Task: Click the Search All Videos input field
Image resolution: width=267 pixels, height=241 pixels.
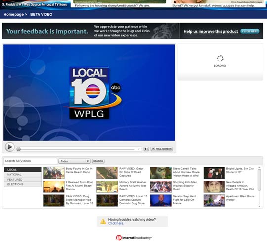Action: click(31, 161)
